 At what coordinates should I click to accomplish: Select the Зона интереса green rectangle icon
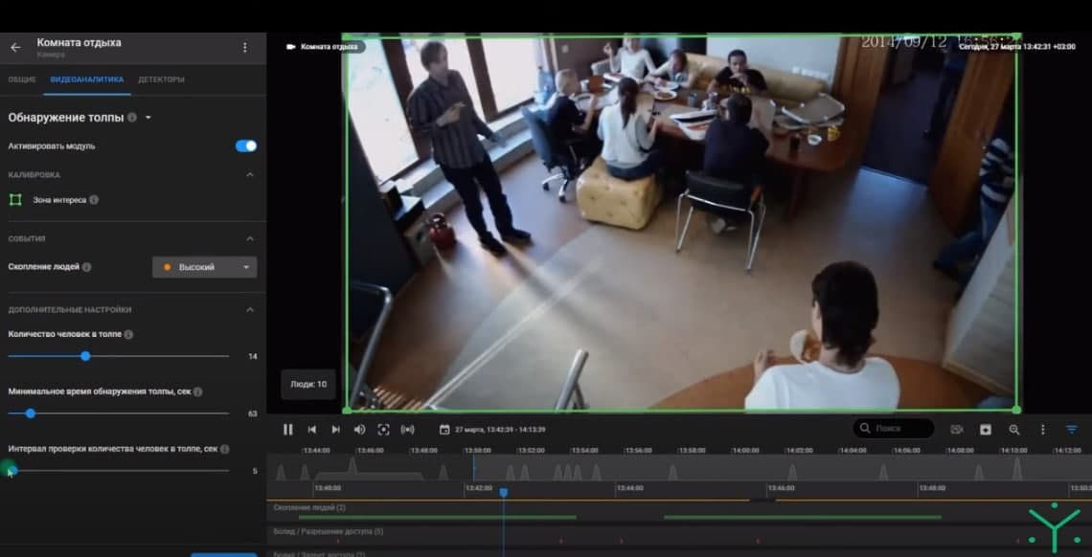[x=15, y=200]
